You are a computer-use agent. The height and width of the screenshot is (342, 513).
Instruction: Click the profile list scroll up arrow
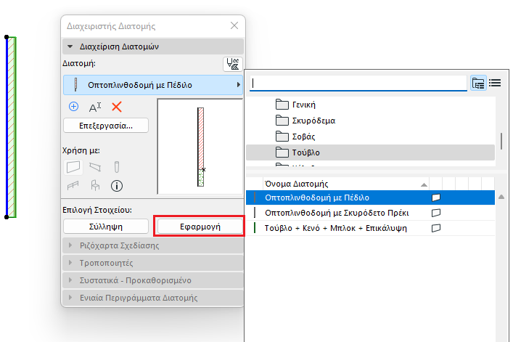501,197
